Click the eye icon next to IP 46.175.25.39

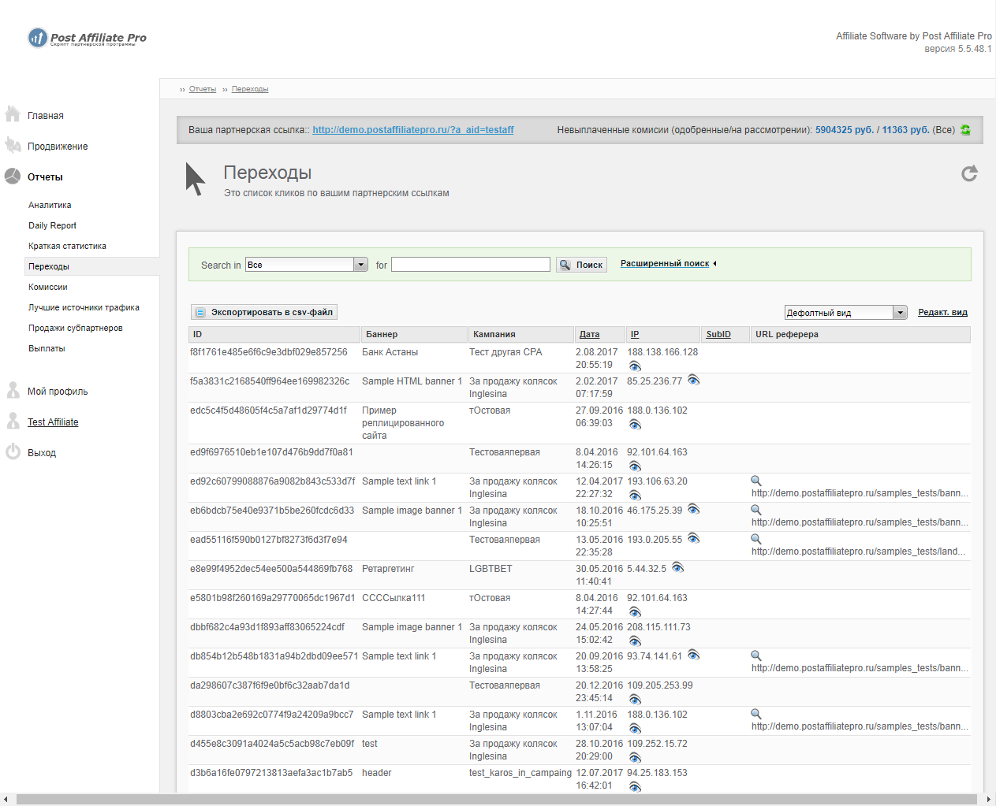693,510
